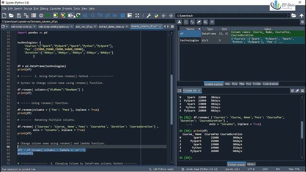The image size is (306, 172).
Task: Open the File menu
Action: point(4,9)
